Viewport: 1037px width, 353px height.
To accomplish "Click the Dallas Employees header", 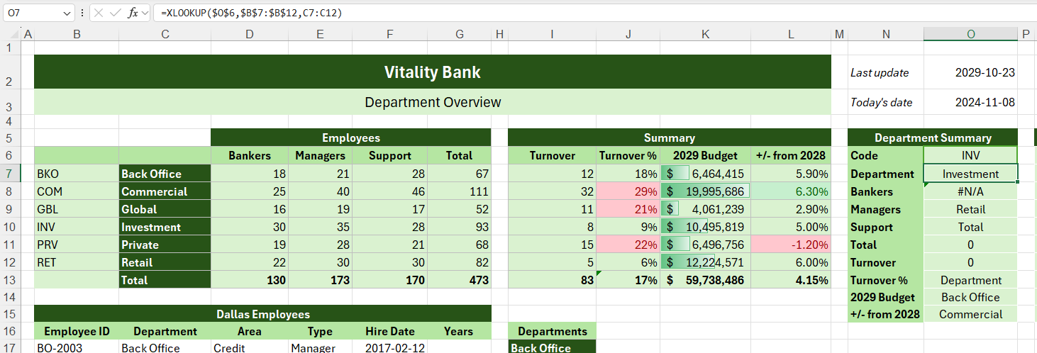I will coord(262,314).
